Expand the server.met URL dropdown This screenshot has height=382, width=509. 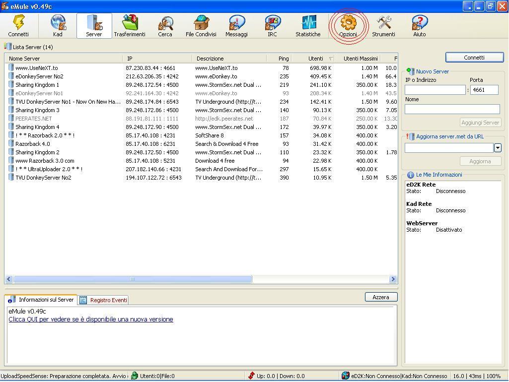[x=498, y=148]
